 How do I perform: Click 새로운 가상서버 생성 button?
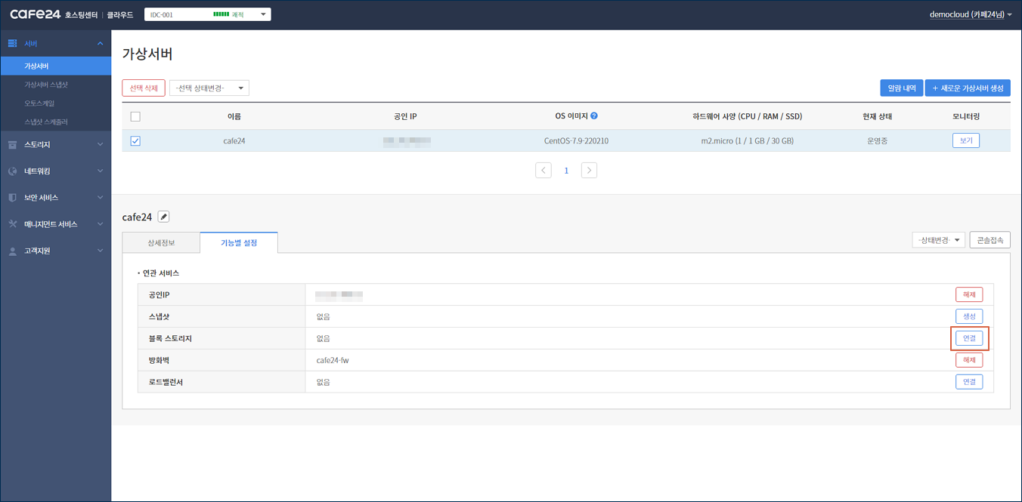pos(968,88)
